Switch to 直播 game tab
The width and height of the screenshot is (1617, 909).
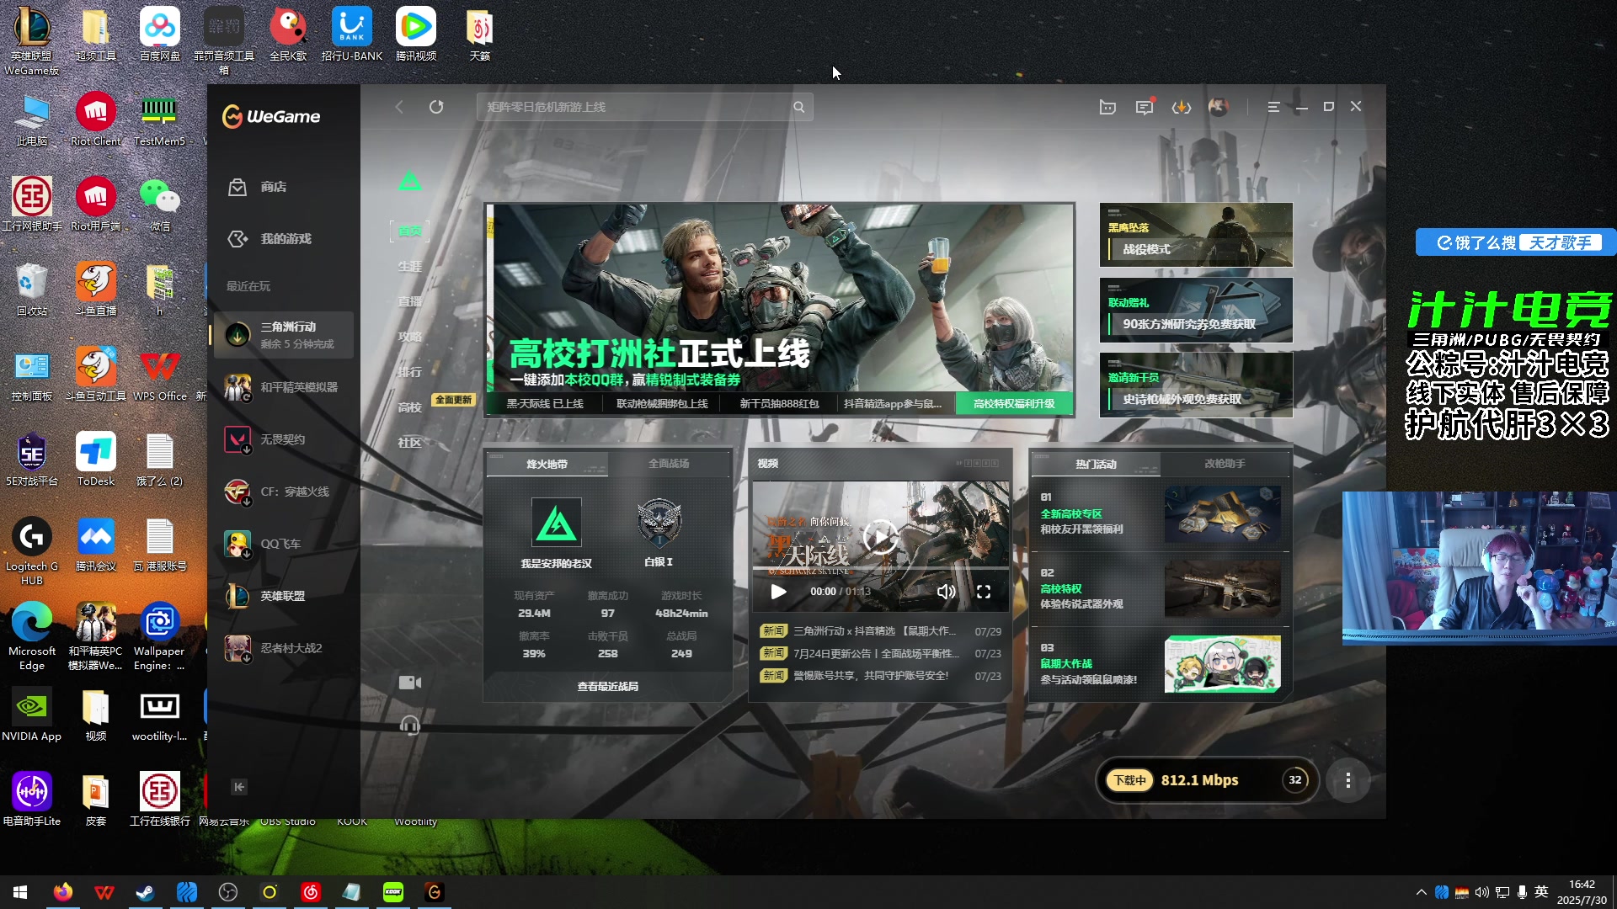409,301
